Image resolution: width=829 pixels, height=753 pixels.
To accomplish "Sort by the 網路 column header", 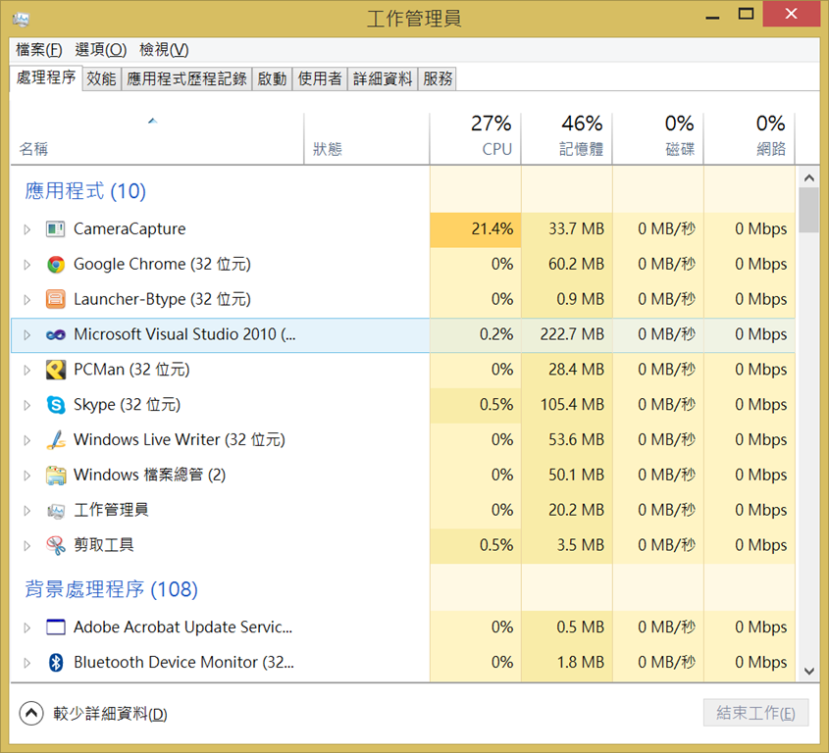I will [x=750, y=137].
